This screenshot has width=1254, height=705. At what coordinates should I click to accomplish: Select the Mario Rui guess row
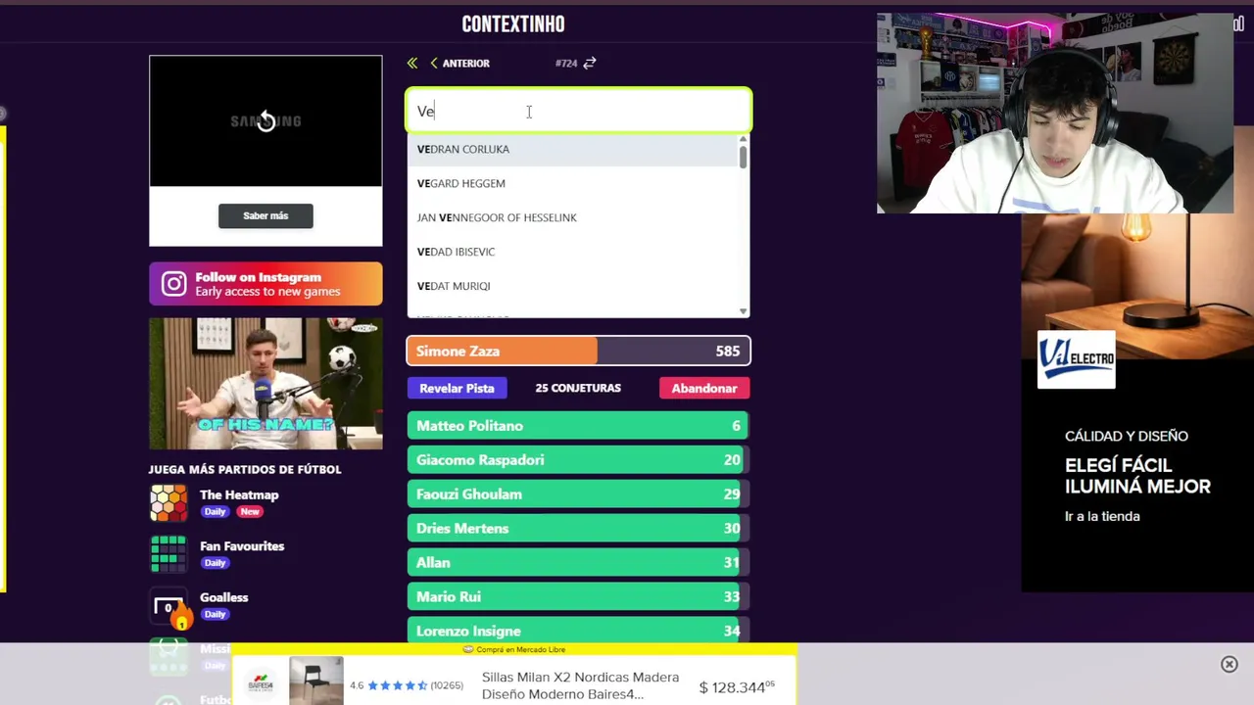[579, 597]
